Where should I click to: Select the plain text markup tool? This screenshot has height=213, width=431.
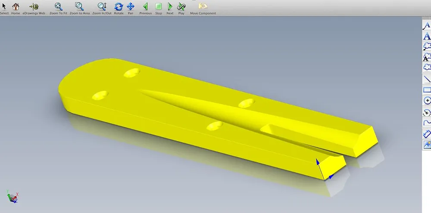pyautogui.click(x=427, y=36)
